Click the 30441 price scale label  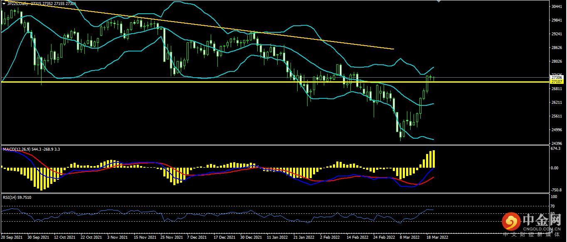pyautogui.click(x=556, y=7)
